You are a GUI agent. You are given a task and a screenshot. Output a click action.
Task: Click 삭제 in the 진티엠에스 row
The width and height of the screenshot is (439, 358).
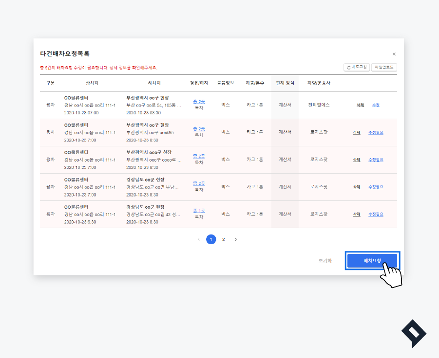(x=361, y=105)
